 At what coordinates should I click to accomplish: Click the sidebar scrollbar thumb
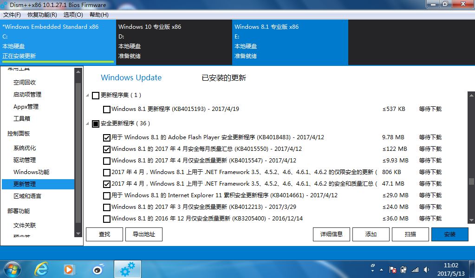(78, 153)
